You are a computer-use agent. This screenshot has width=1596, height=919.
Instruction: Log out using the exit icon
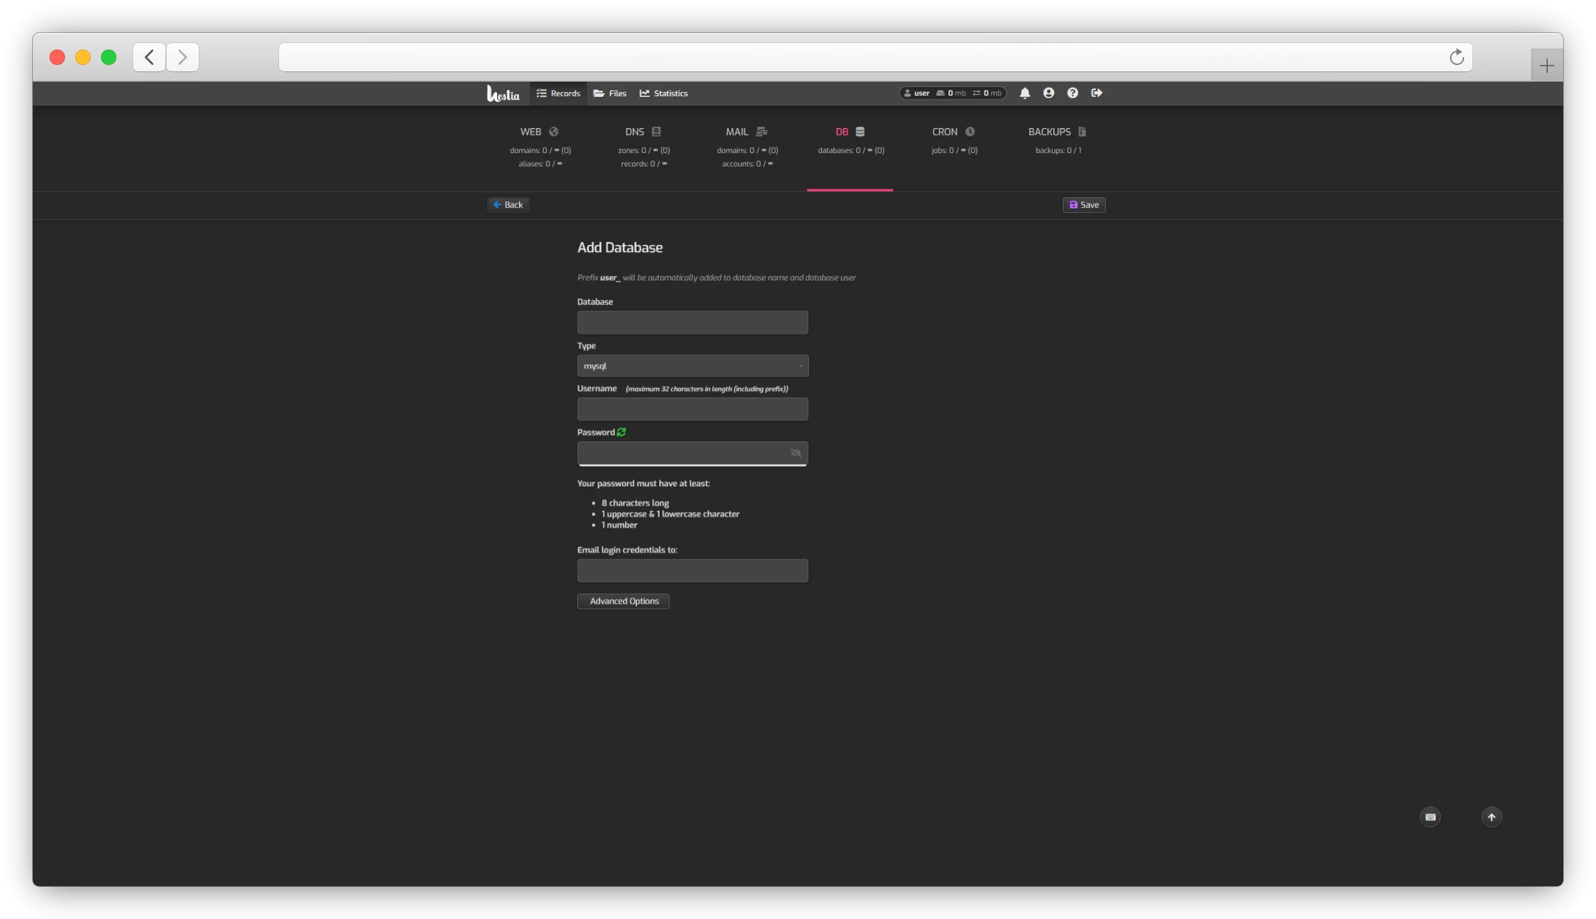click(x=1096, y=93)
